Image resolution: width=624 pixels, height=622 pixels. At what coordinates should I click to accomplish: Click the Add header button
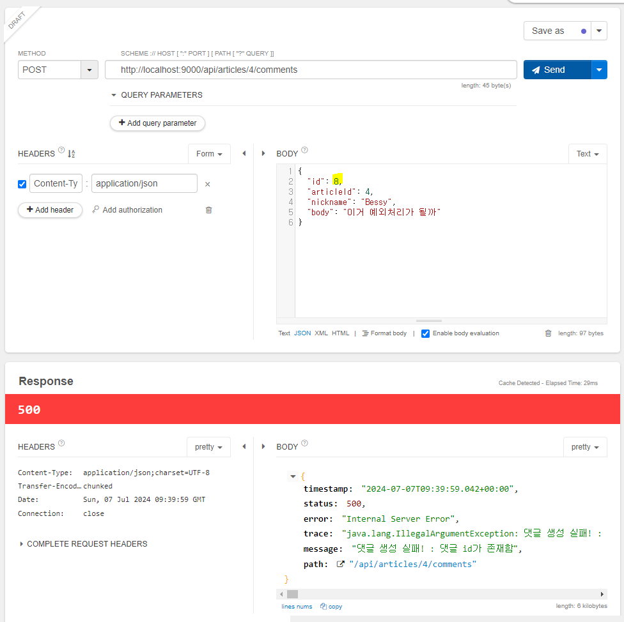(50, 210)
